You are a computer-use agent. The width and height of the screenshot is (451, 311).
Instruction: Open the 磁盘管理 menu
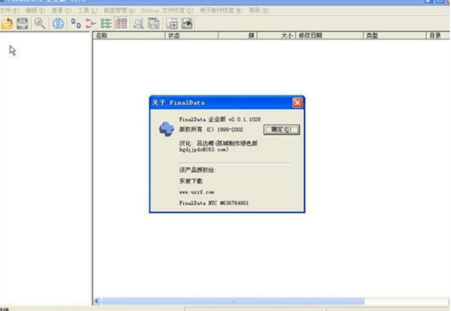click(x=120, y=11)
